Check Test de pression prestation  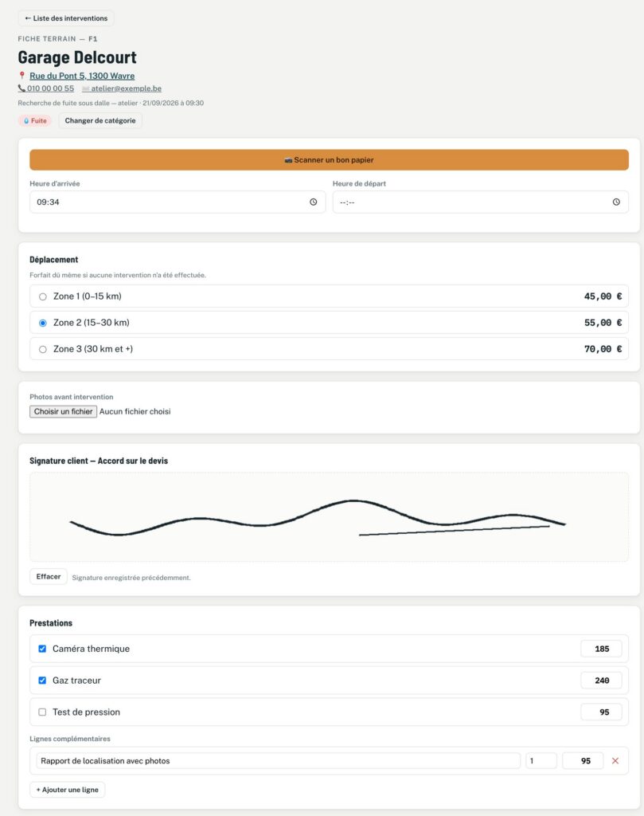(42, 712)
